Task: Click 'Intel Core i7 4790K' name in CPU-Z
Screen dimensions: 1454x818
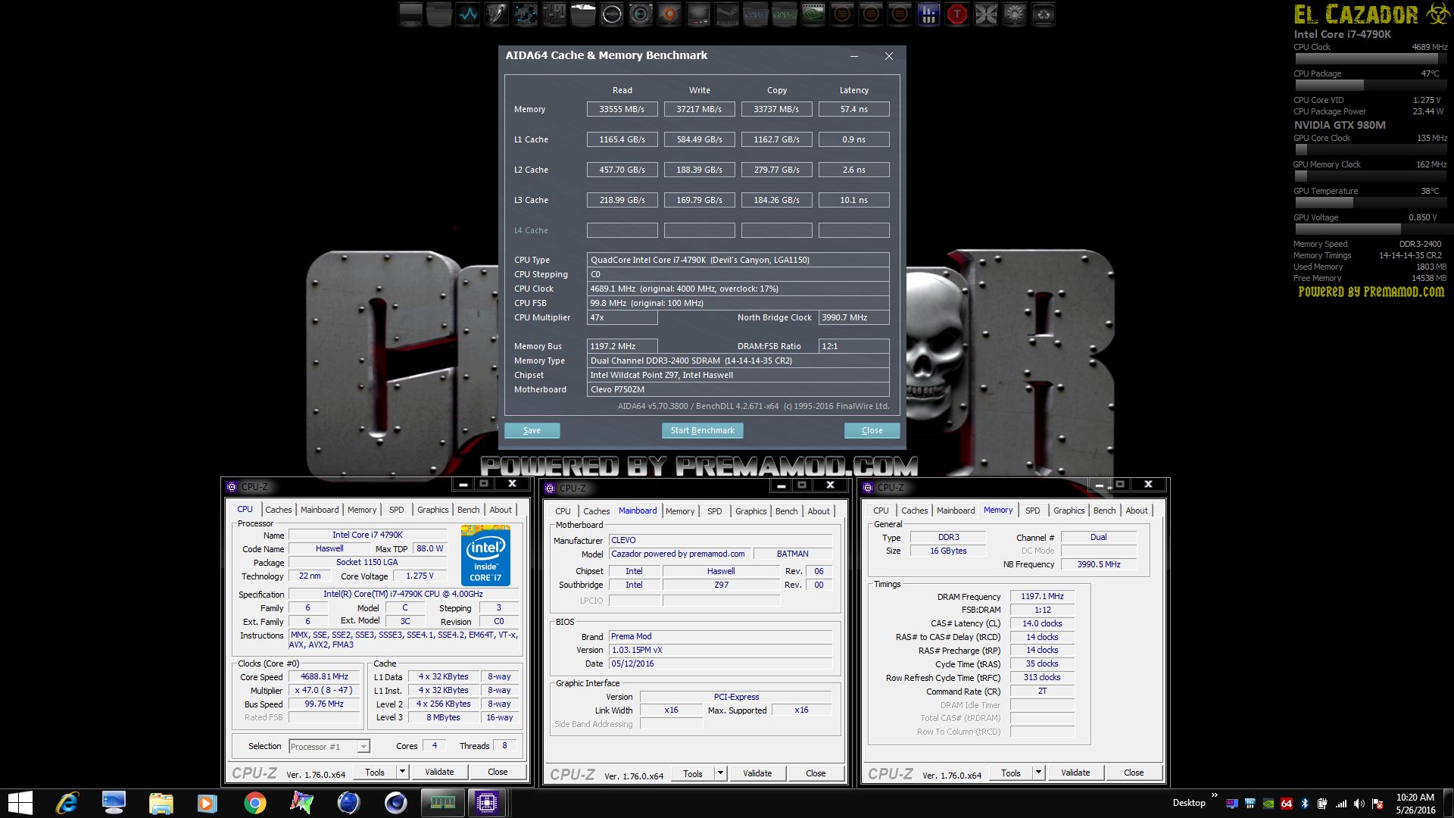Action: pos(367,535)
